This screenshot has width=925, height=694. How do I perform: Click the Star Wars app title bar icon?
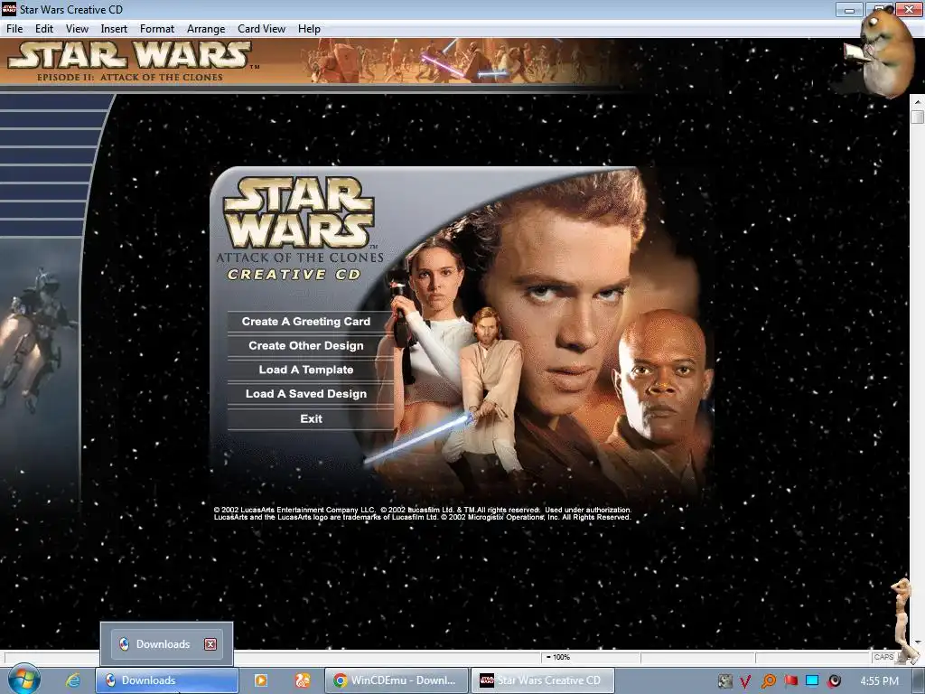9,9
